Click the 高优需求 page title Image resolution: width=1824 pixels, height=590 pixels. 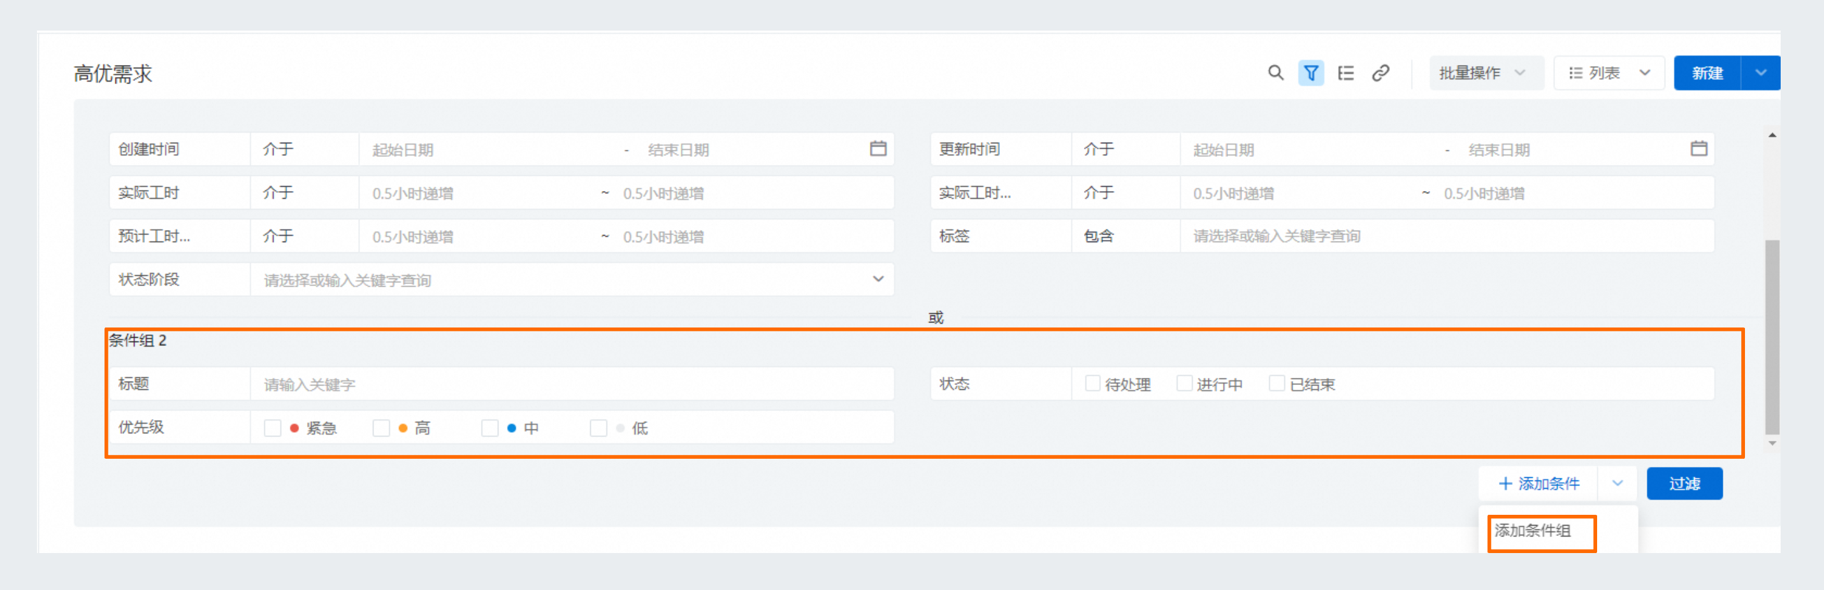point(113,74)
